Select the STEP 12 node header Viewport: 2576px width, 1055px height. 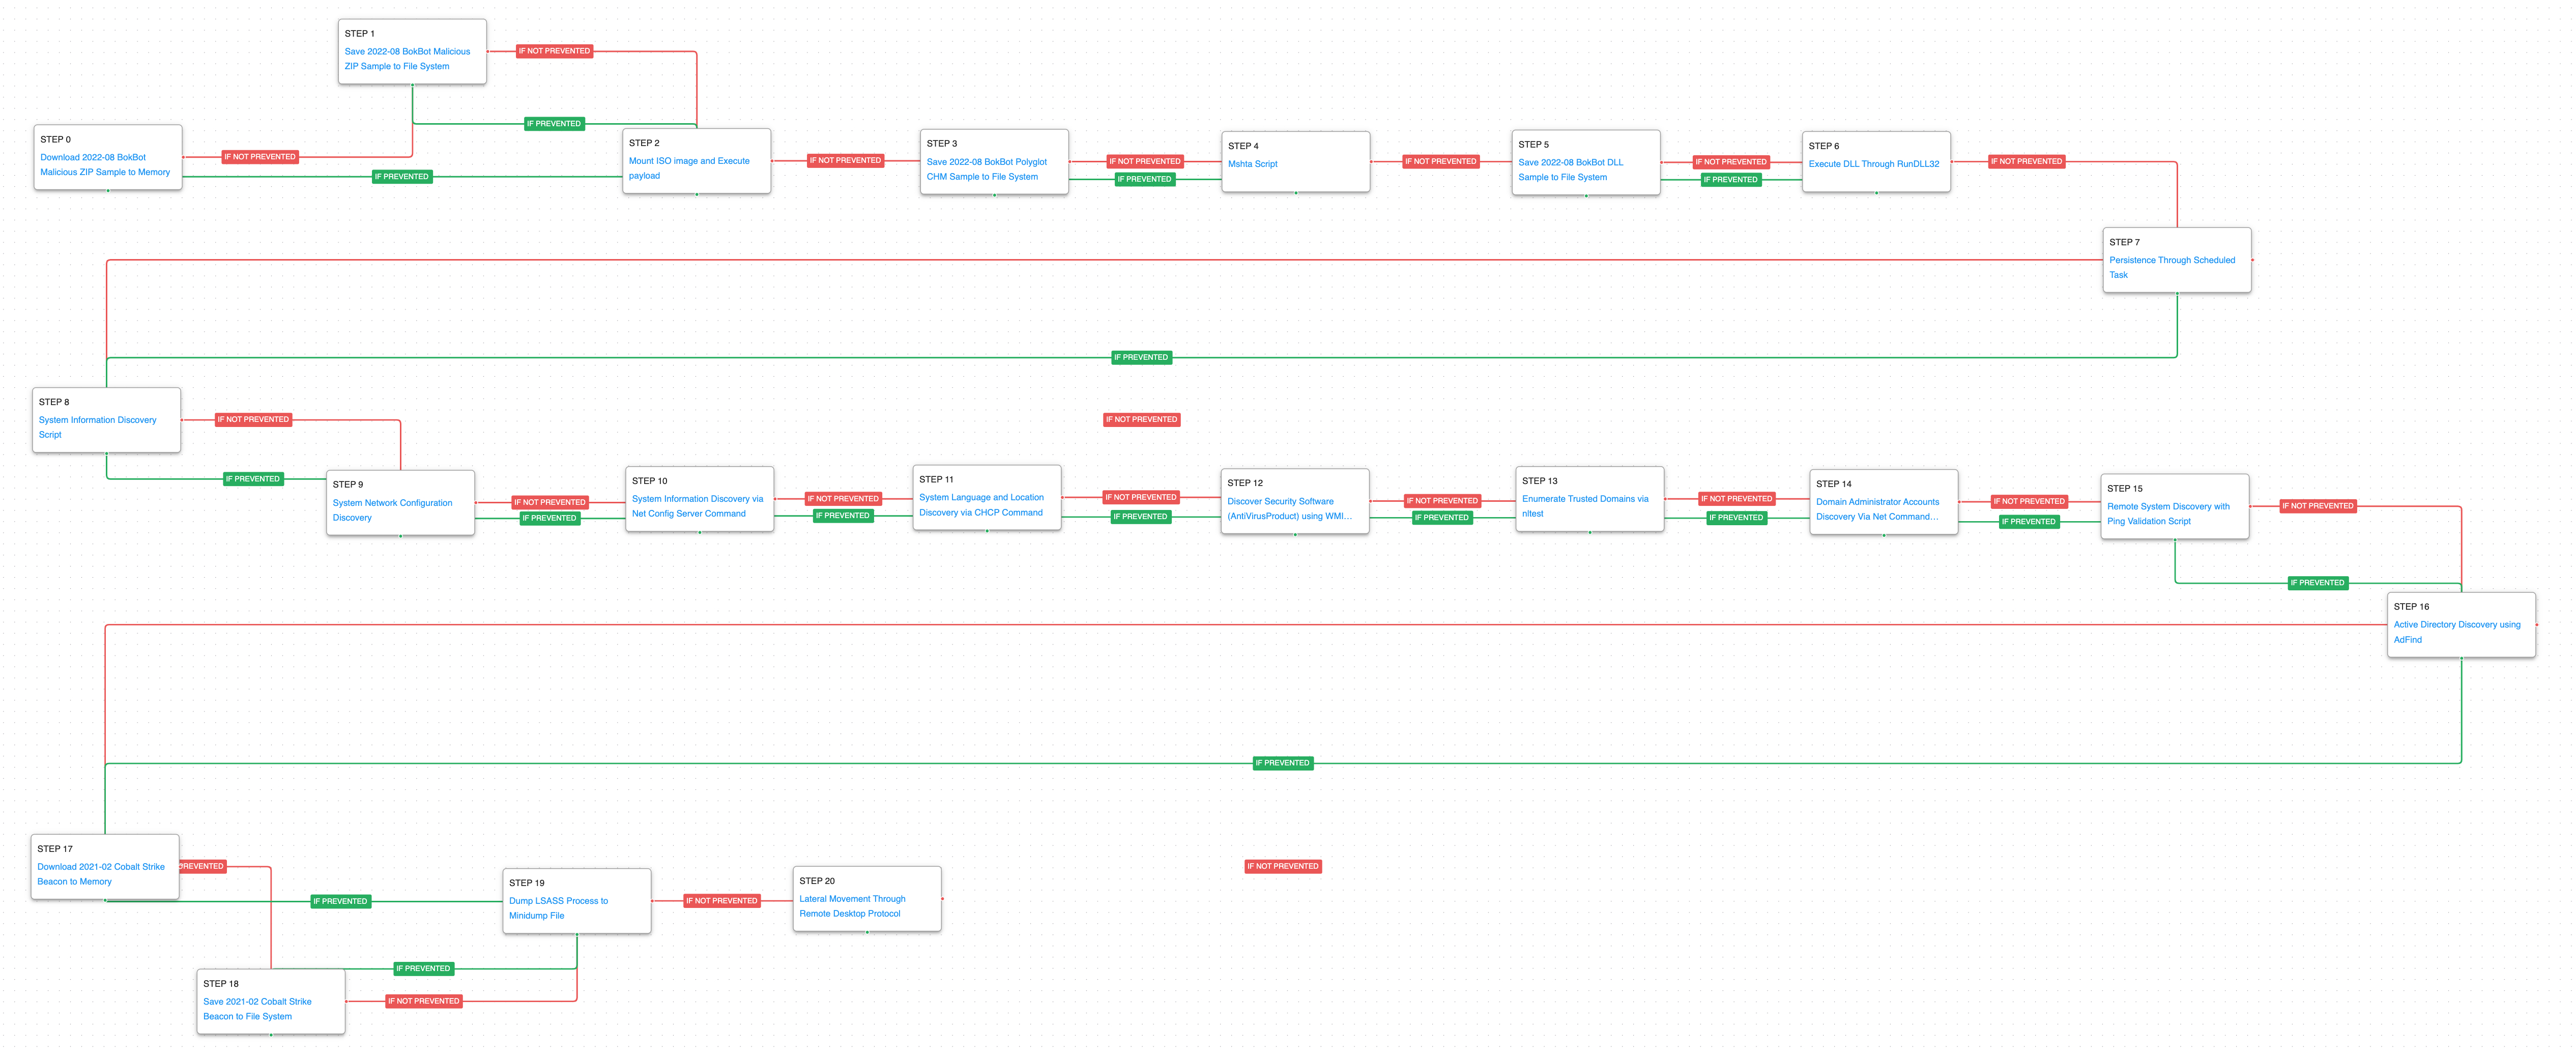click(1245, 483)
